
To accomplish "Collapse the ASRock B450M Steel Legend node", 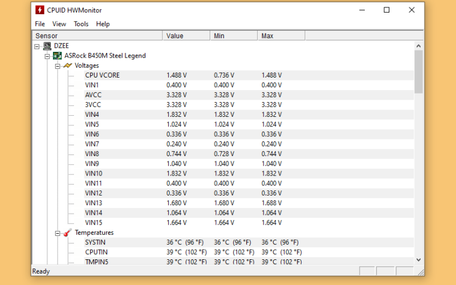I will coord(47,56).
